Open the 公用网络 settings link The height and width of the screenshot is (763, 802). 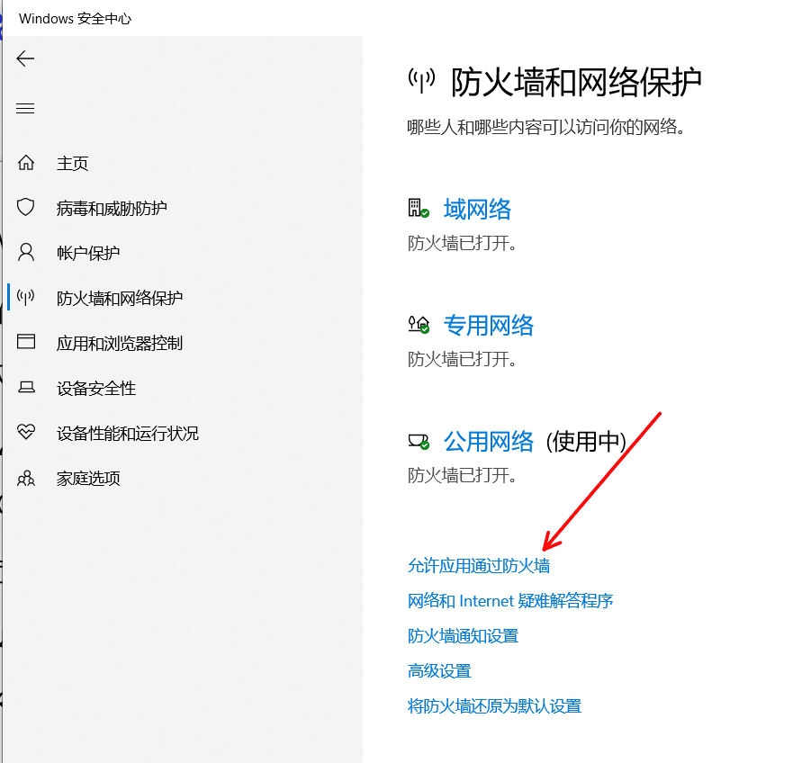(489, 441)
